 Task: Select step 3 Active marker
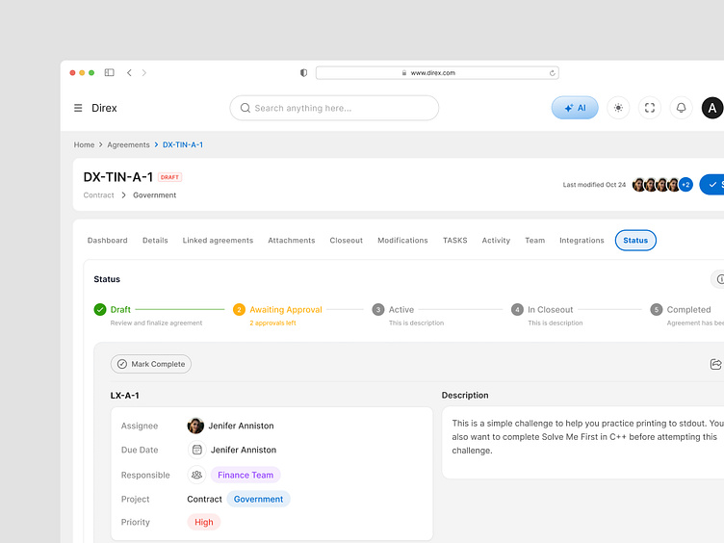378,309
